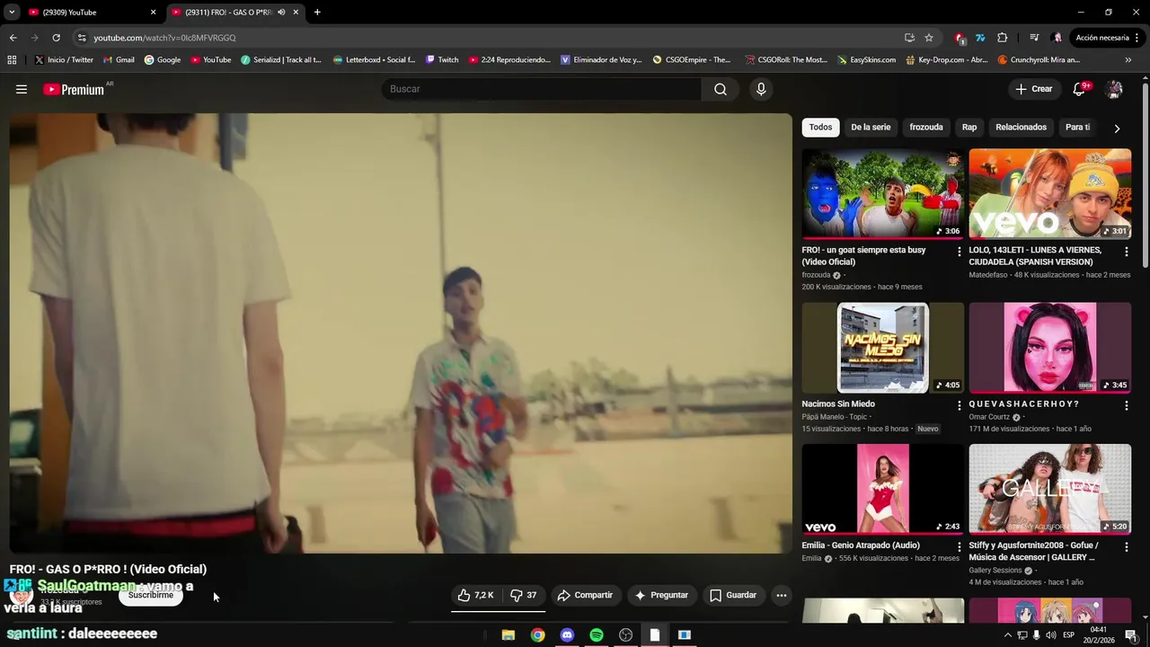Open Chrome from the taskbar
The image size is (1150, 647).
[537, 635]
